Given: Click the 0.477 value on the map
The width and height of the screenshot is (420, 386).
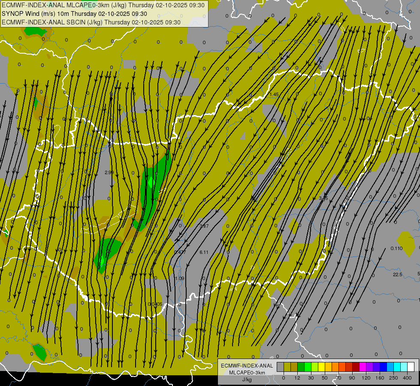Looking at the screenshot, I should point(180,252).
